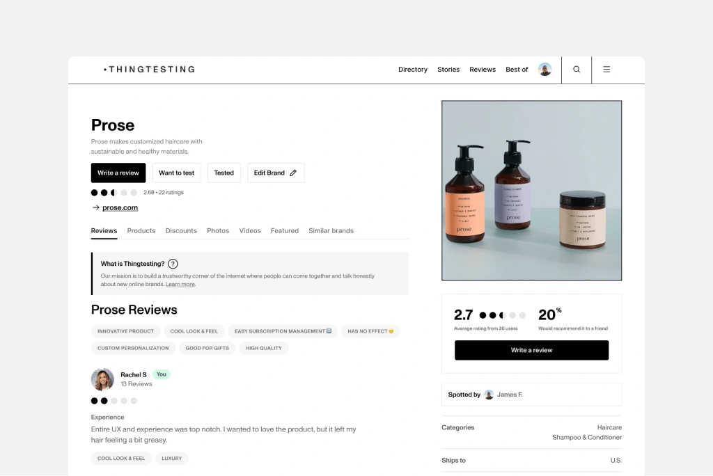Filter by Good For Gifts tag
Viewport: 713px width, 476px height.
(207, 348)
